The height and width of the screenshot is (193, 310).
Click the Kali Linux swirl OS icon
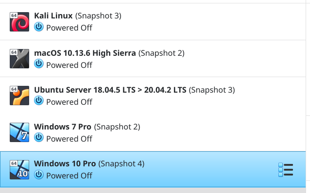19,22
